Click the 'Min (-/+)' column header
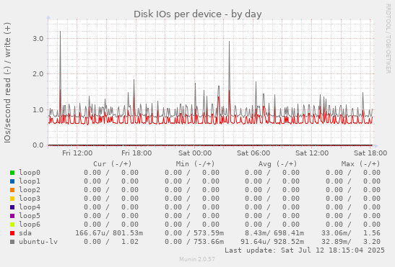Screen dimensions: 395x267 click(195, 164)
